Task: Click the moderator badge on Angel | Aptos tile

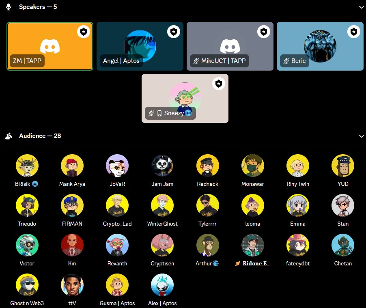Action: pos(174,32)
